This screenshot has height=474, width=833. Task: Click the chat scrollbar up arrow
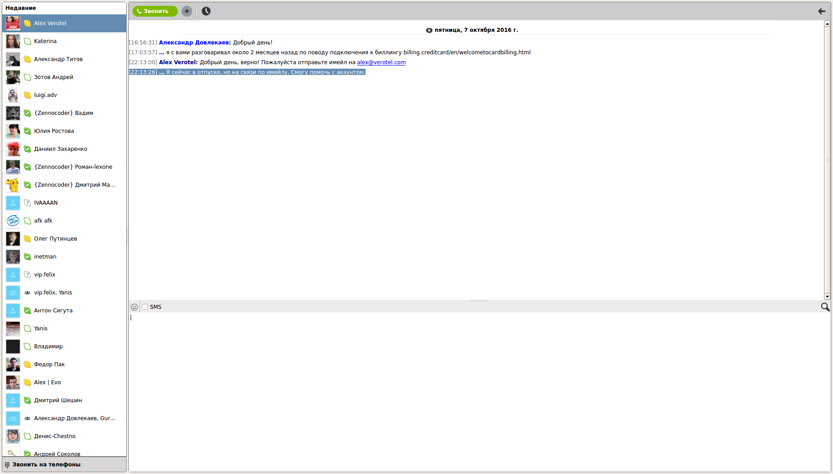(827, 24)
